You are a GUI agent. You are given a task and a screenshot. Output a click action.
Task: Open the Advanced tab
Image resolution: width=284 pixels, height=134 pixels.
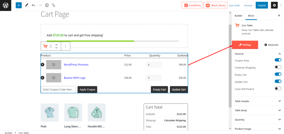271,45
